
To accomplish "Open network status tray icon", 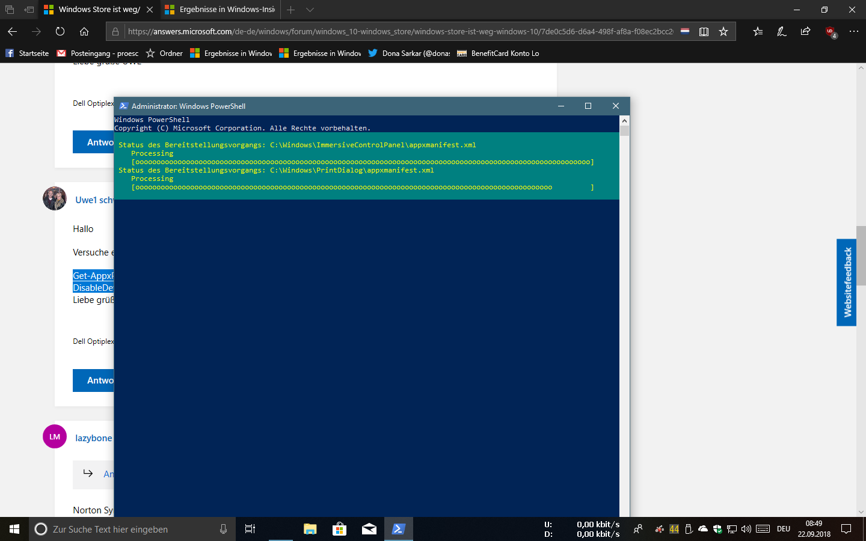I will point(732,529).
